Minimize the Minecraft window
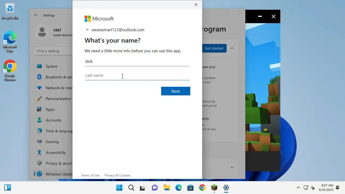 tap(260, 16)
